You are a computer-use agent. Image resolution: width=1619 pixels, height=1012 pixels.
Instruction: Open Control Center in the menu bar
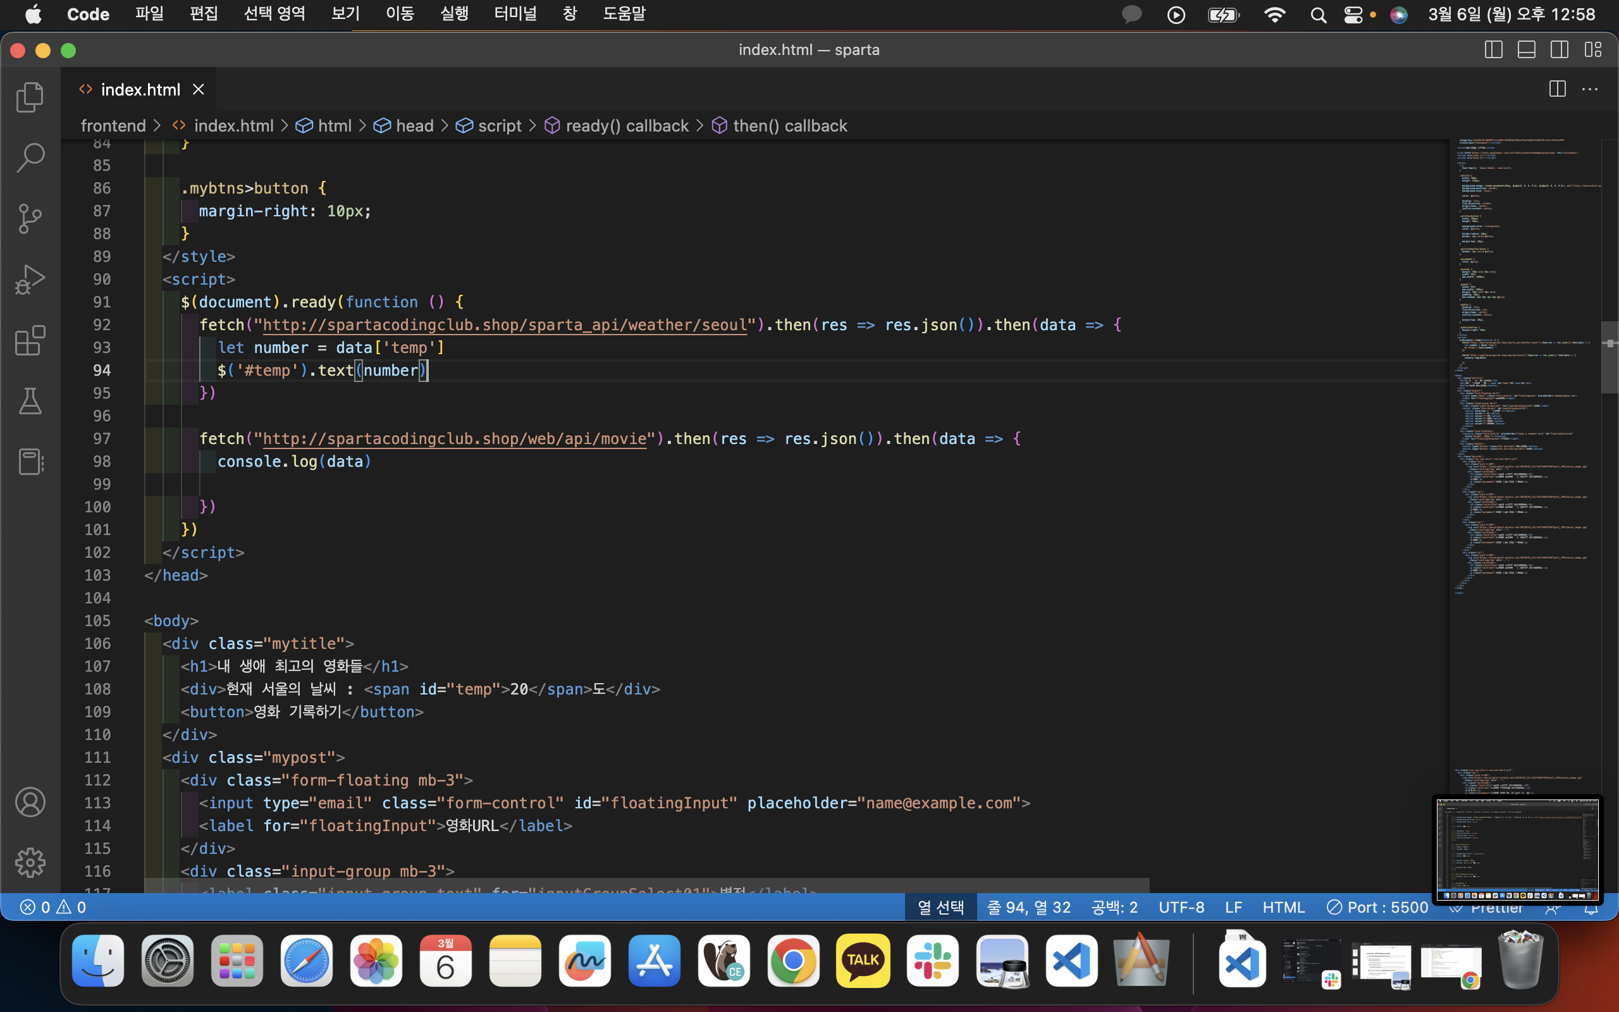1353,15
